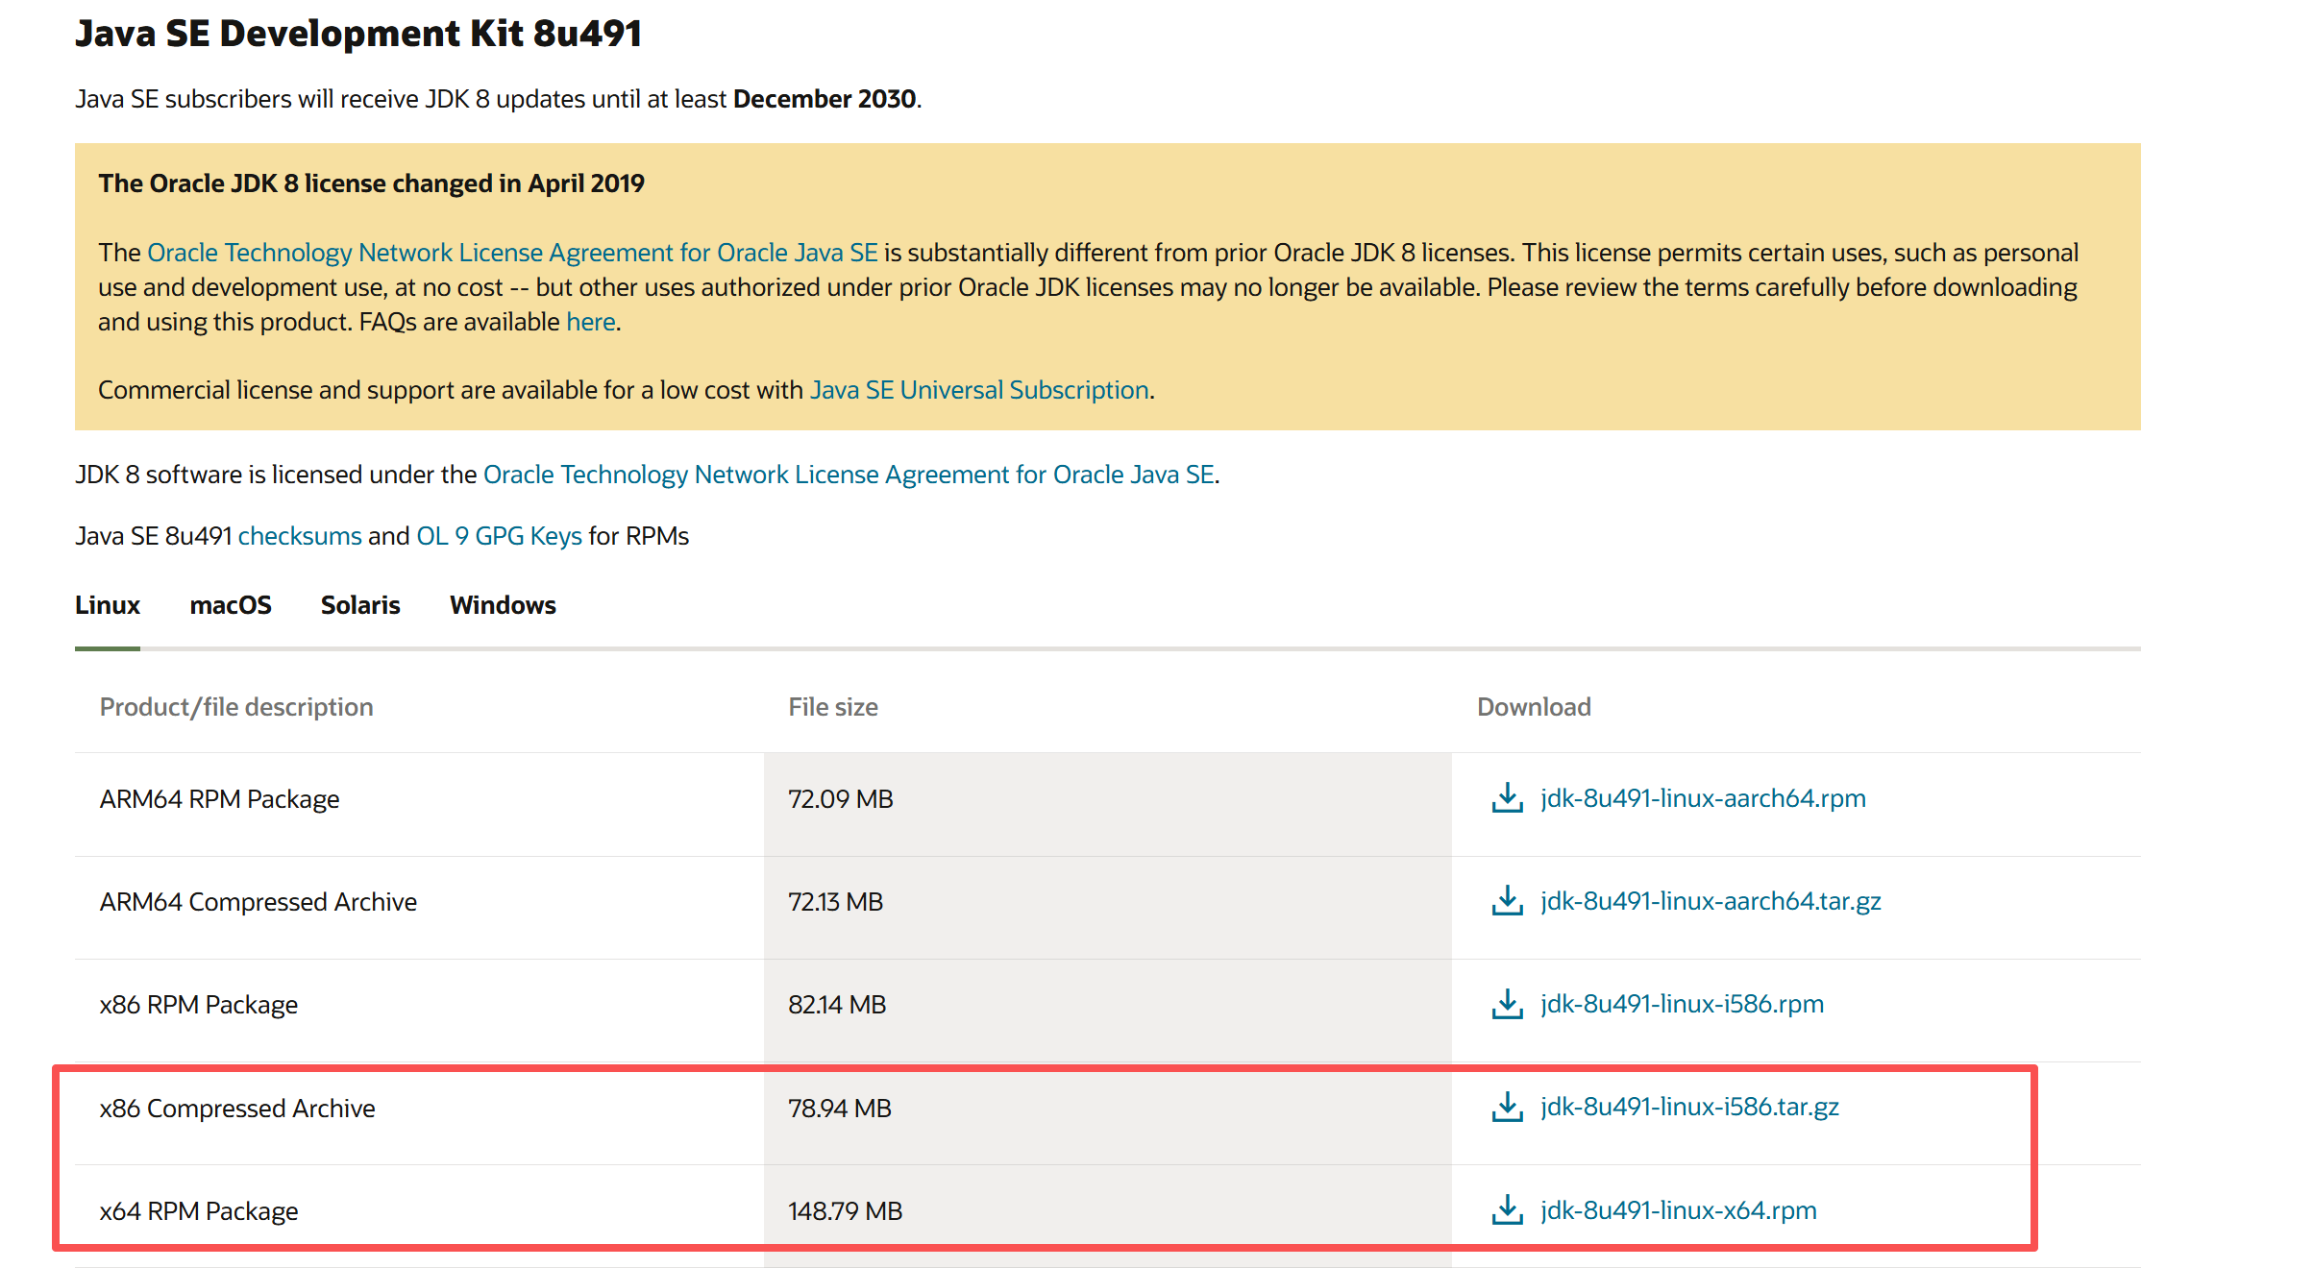The width and height of the screenshot is (2314, 1268).
Task: Download jdk-8u491-linux-aarch64.rpm file link
Action: click(x=1703, y=798)
